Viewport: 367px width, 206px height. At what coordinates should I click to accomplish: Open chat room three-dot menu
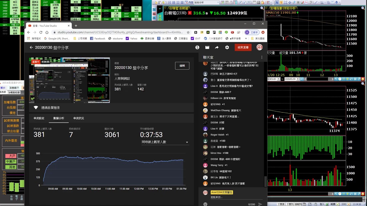262,58
